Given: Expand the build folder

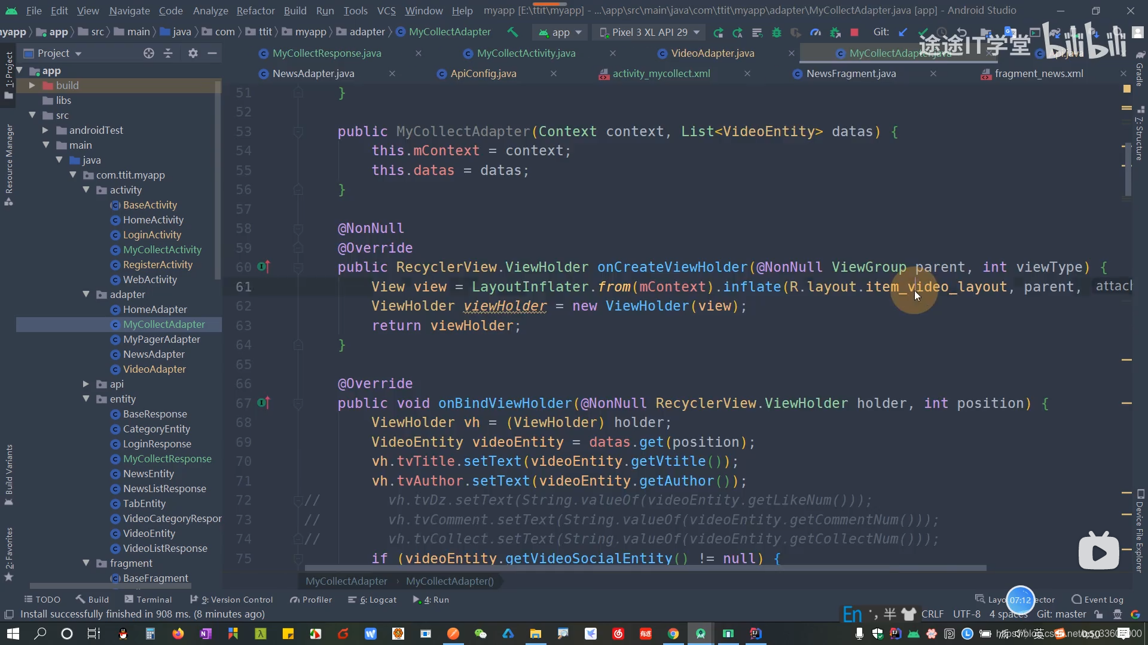Looking at the screenshot, I should pyautogui.click(x=32, y=85).
